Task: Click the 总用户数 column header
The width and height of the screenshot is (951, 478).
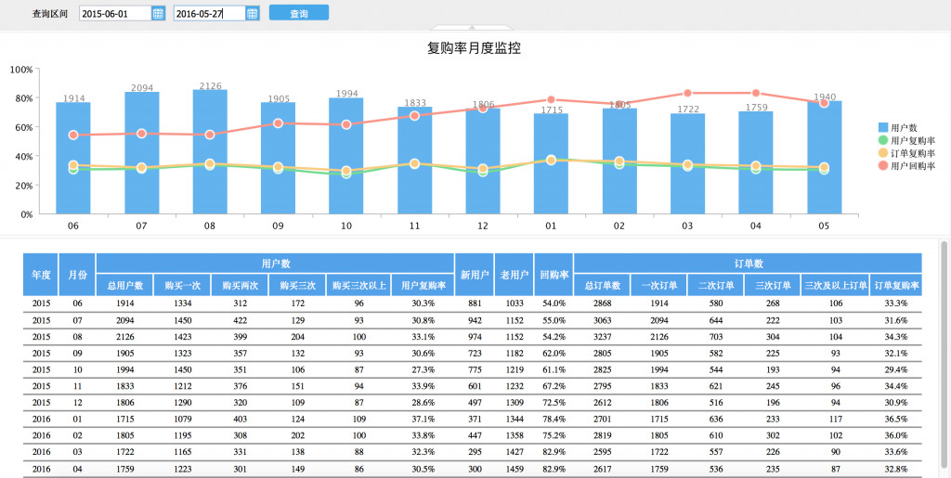Action: [x=124, y=286]
